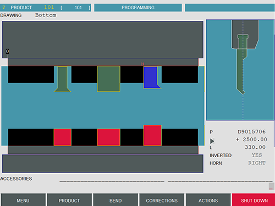Go to the BEND page
The height and width of the screenshot is (206, 275).
click(x=116, y=201)
